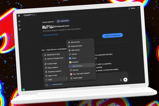This screenshot has width=159, height=106.
Task: Click "Yes — treat this as a scam" text
Action: (54, 49)
